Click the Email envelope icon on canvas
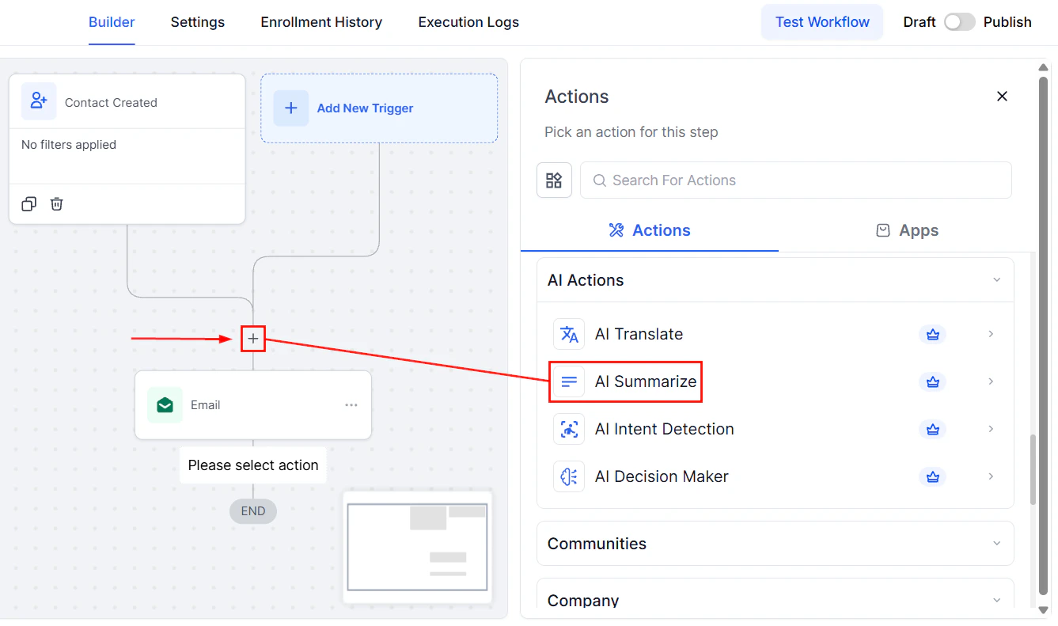 click(165, 404)
